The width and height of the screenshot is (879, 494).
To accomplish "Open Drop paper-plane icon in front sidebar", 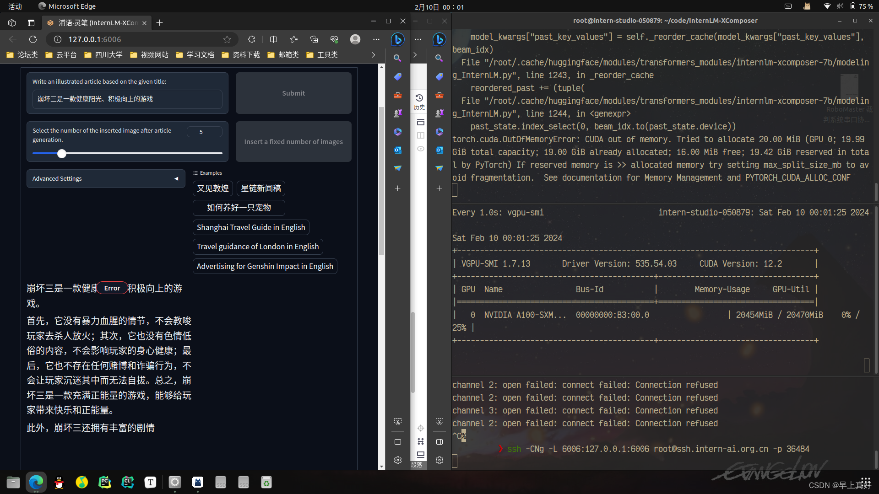I will [x=398, y=168].
